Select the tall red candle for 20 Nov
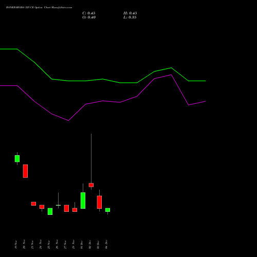This screenshot has height=257, width=257. click(x=25, y=171)
